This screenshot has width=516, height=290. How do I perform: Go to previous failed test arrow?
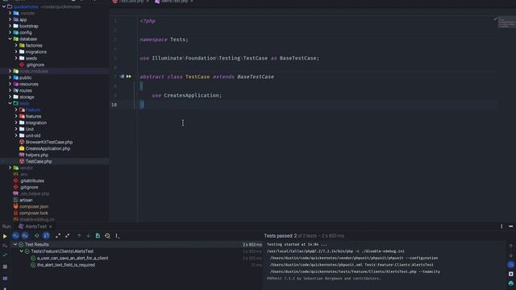coord(79,236)
